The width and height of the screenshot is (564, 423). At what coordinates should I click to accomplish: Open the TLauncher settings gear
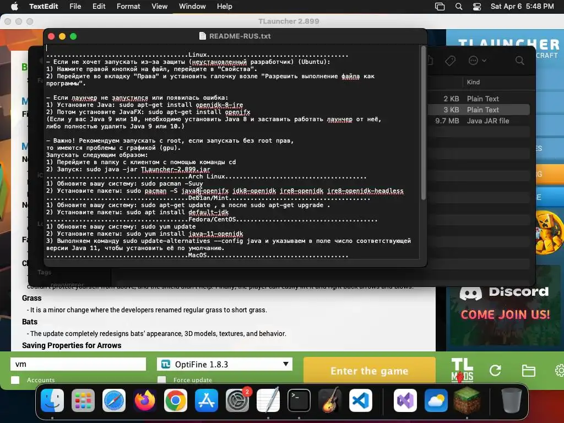[x=560, y=371]
